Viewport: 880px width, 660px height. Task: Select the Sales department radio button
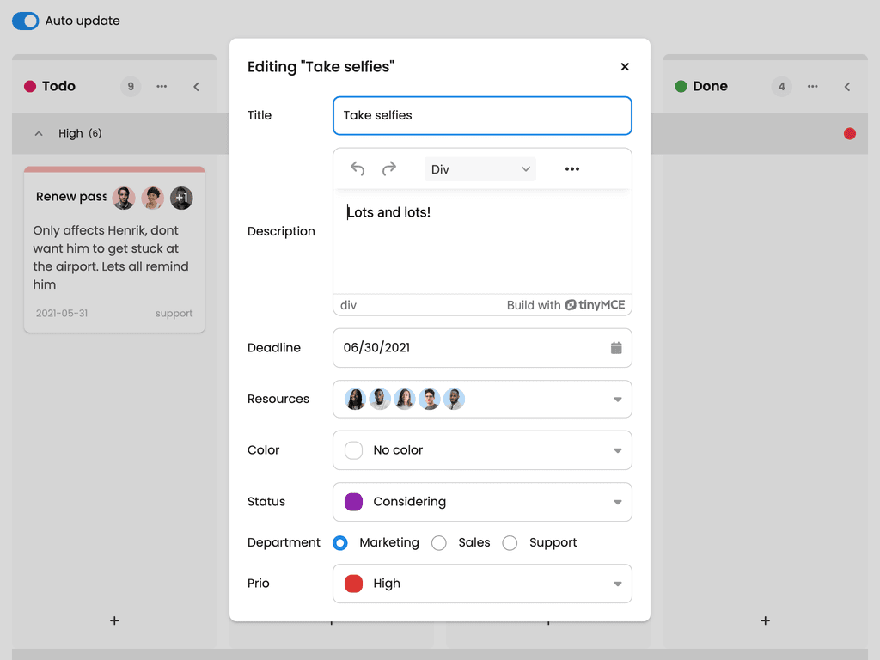click(439, 543)
